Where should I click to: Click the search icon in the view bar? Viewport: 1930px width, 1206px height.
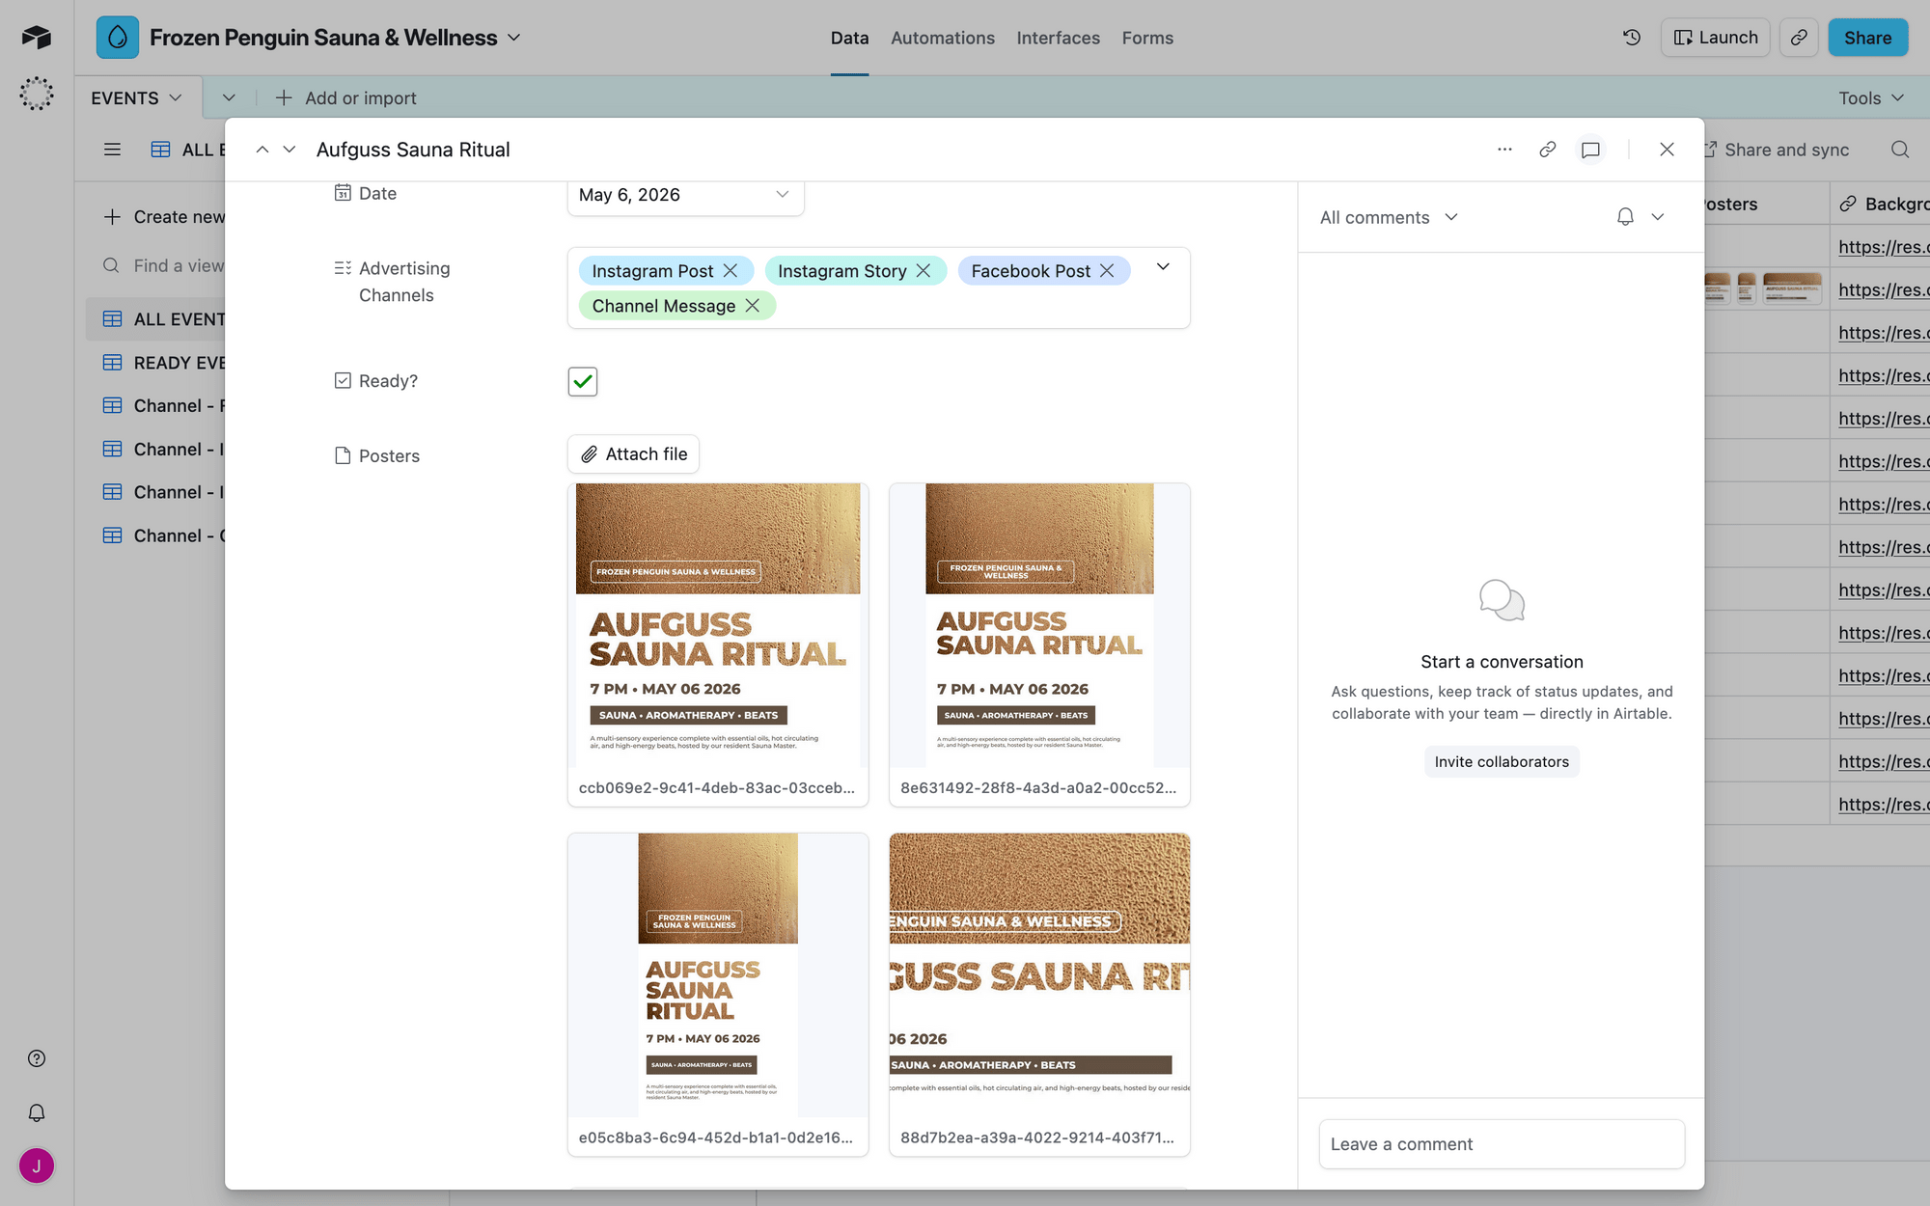[1900, 150]
